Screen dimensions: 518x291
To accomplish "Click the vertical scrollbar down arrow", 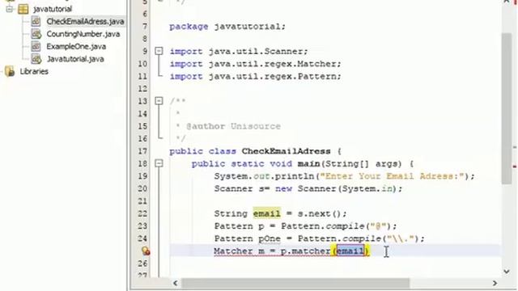I will click(507, 272).
